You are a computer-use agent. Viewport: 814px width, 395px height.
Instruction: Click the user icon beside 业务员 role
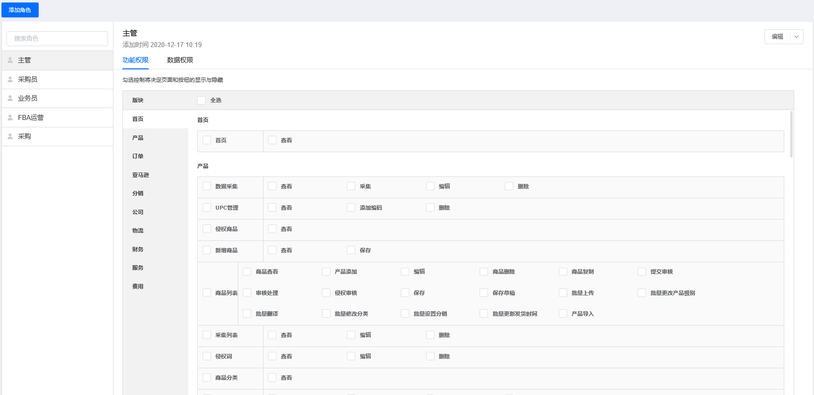(x=10, y=98)
